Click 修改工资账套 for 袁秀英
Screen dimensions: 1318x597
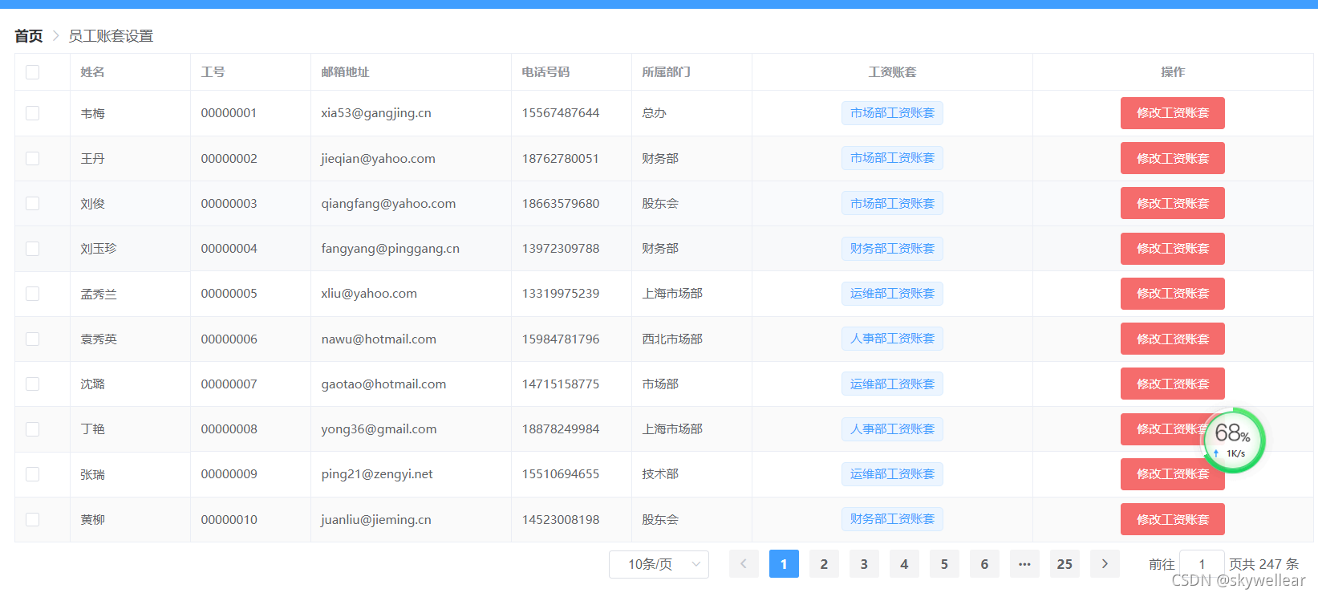click(x=1173, y=339)
